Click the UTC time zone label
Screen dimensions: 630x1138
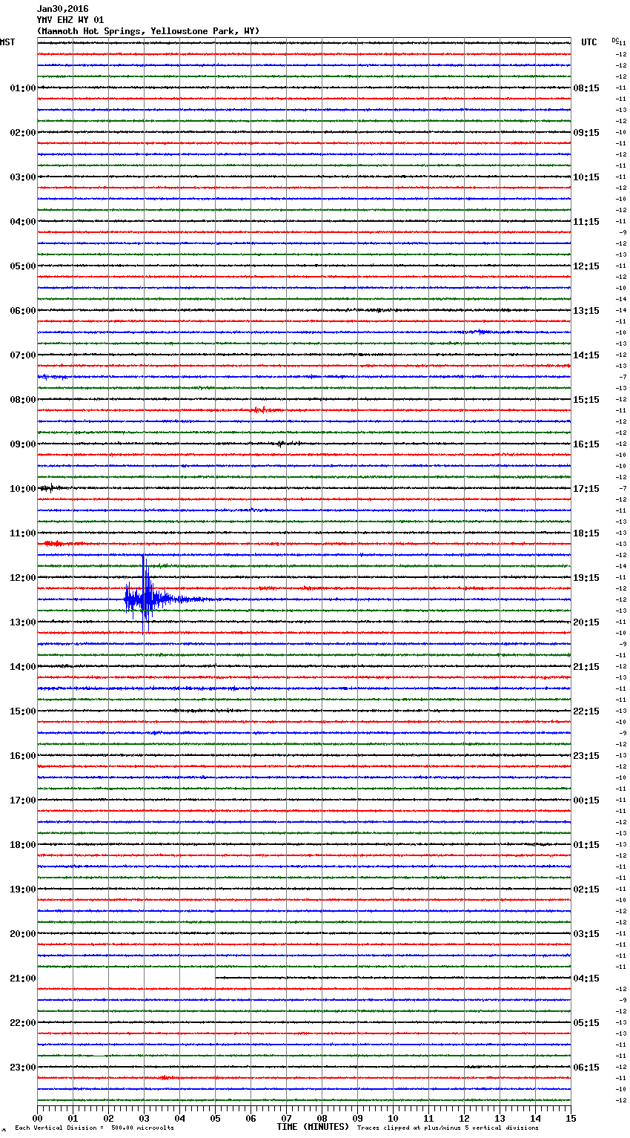click(x=588, y=42)
